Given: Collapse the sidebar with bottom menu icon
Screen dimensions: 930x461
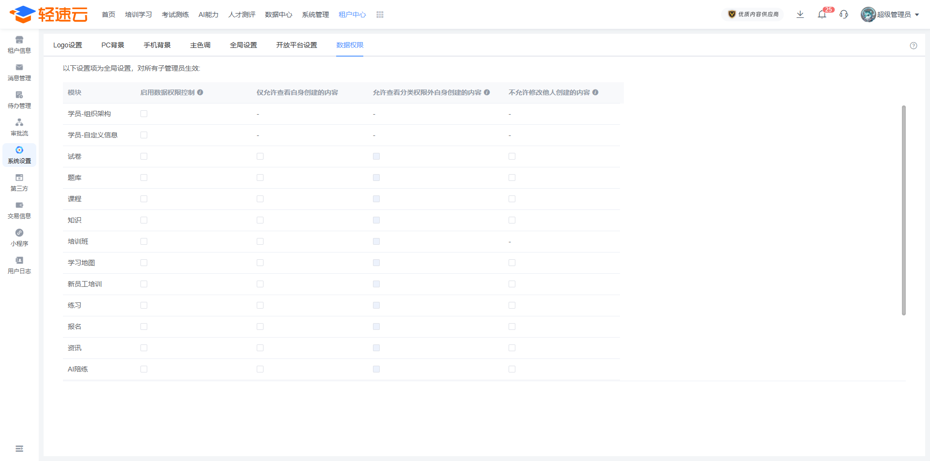Looking at the screenshot, I should pyautogui.click(x=19, y=449).
